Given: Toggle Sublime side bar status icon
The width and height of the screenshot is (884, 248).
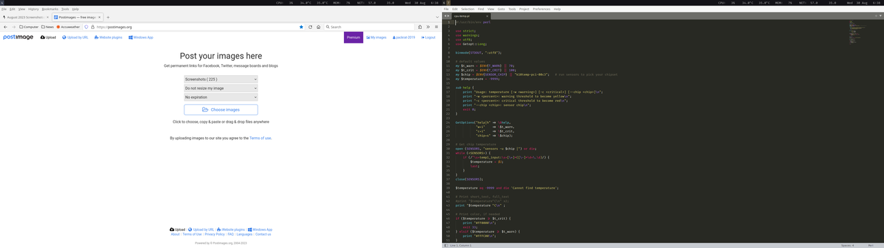Looking at the screenshot, I should click(x=445, y=245).
